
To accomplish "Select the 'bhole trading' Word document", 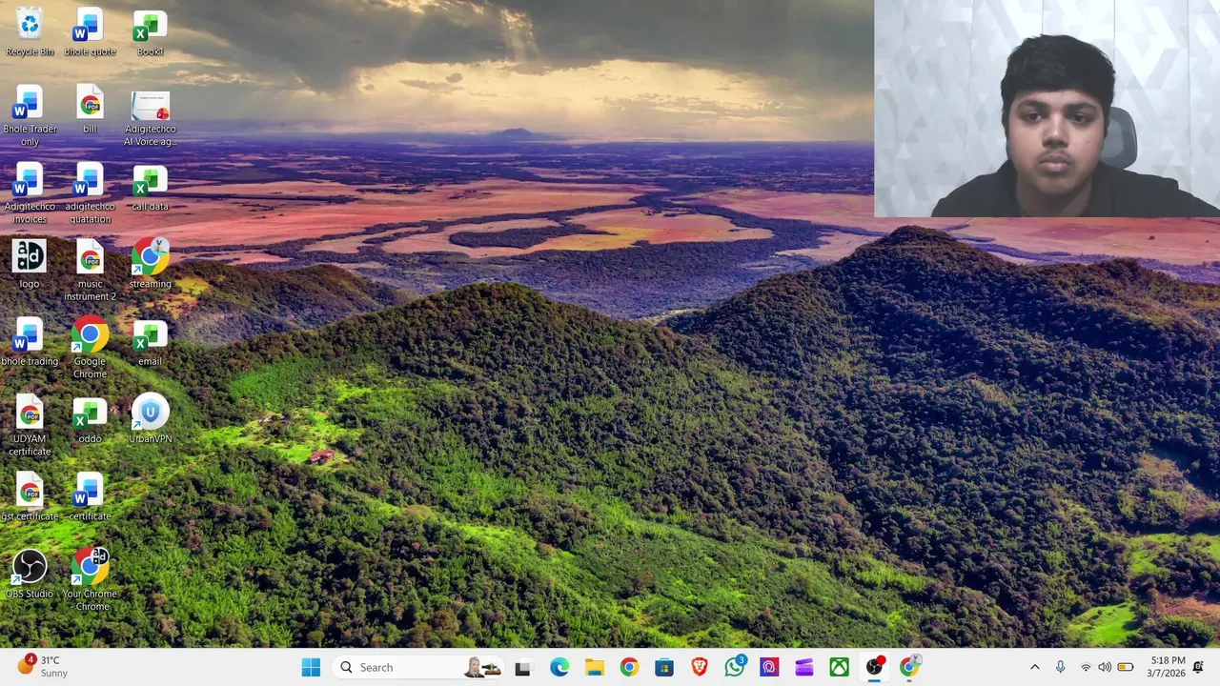I will click(30, 341).
